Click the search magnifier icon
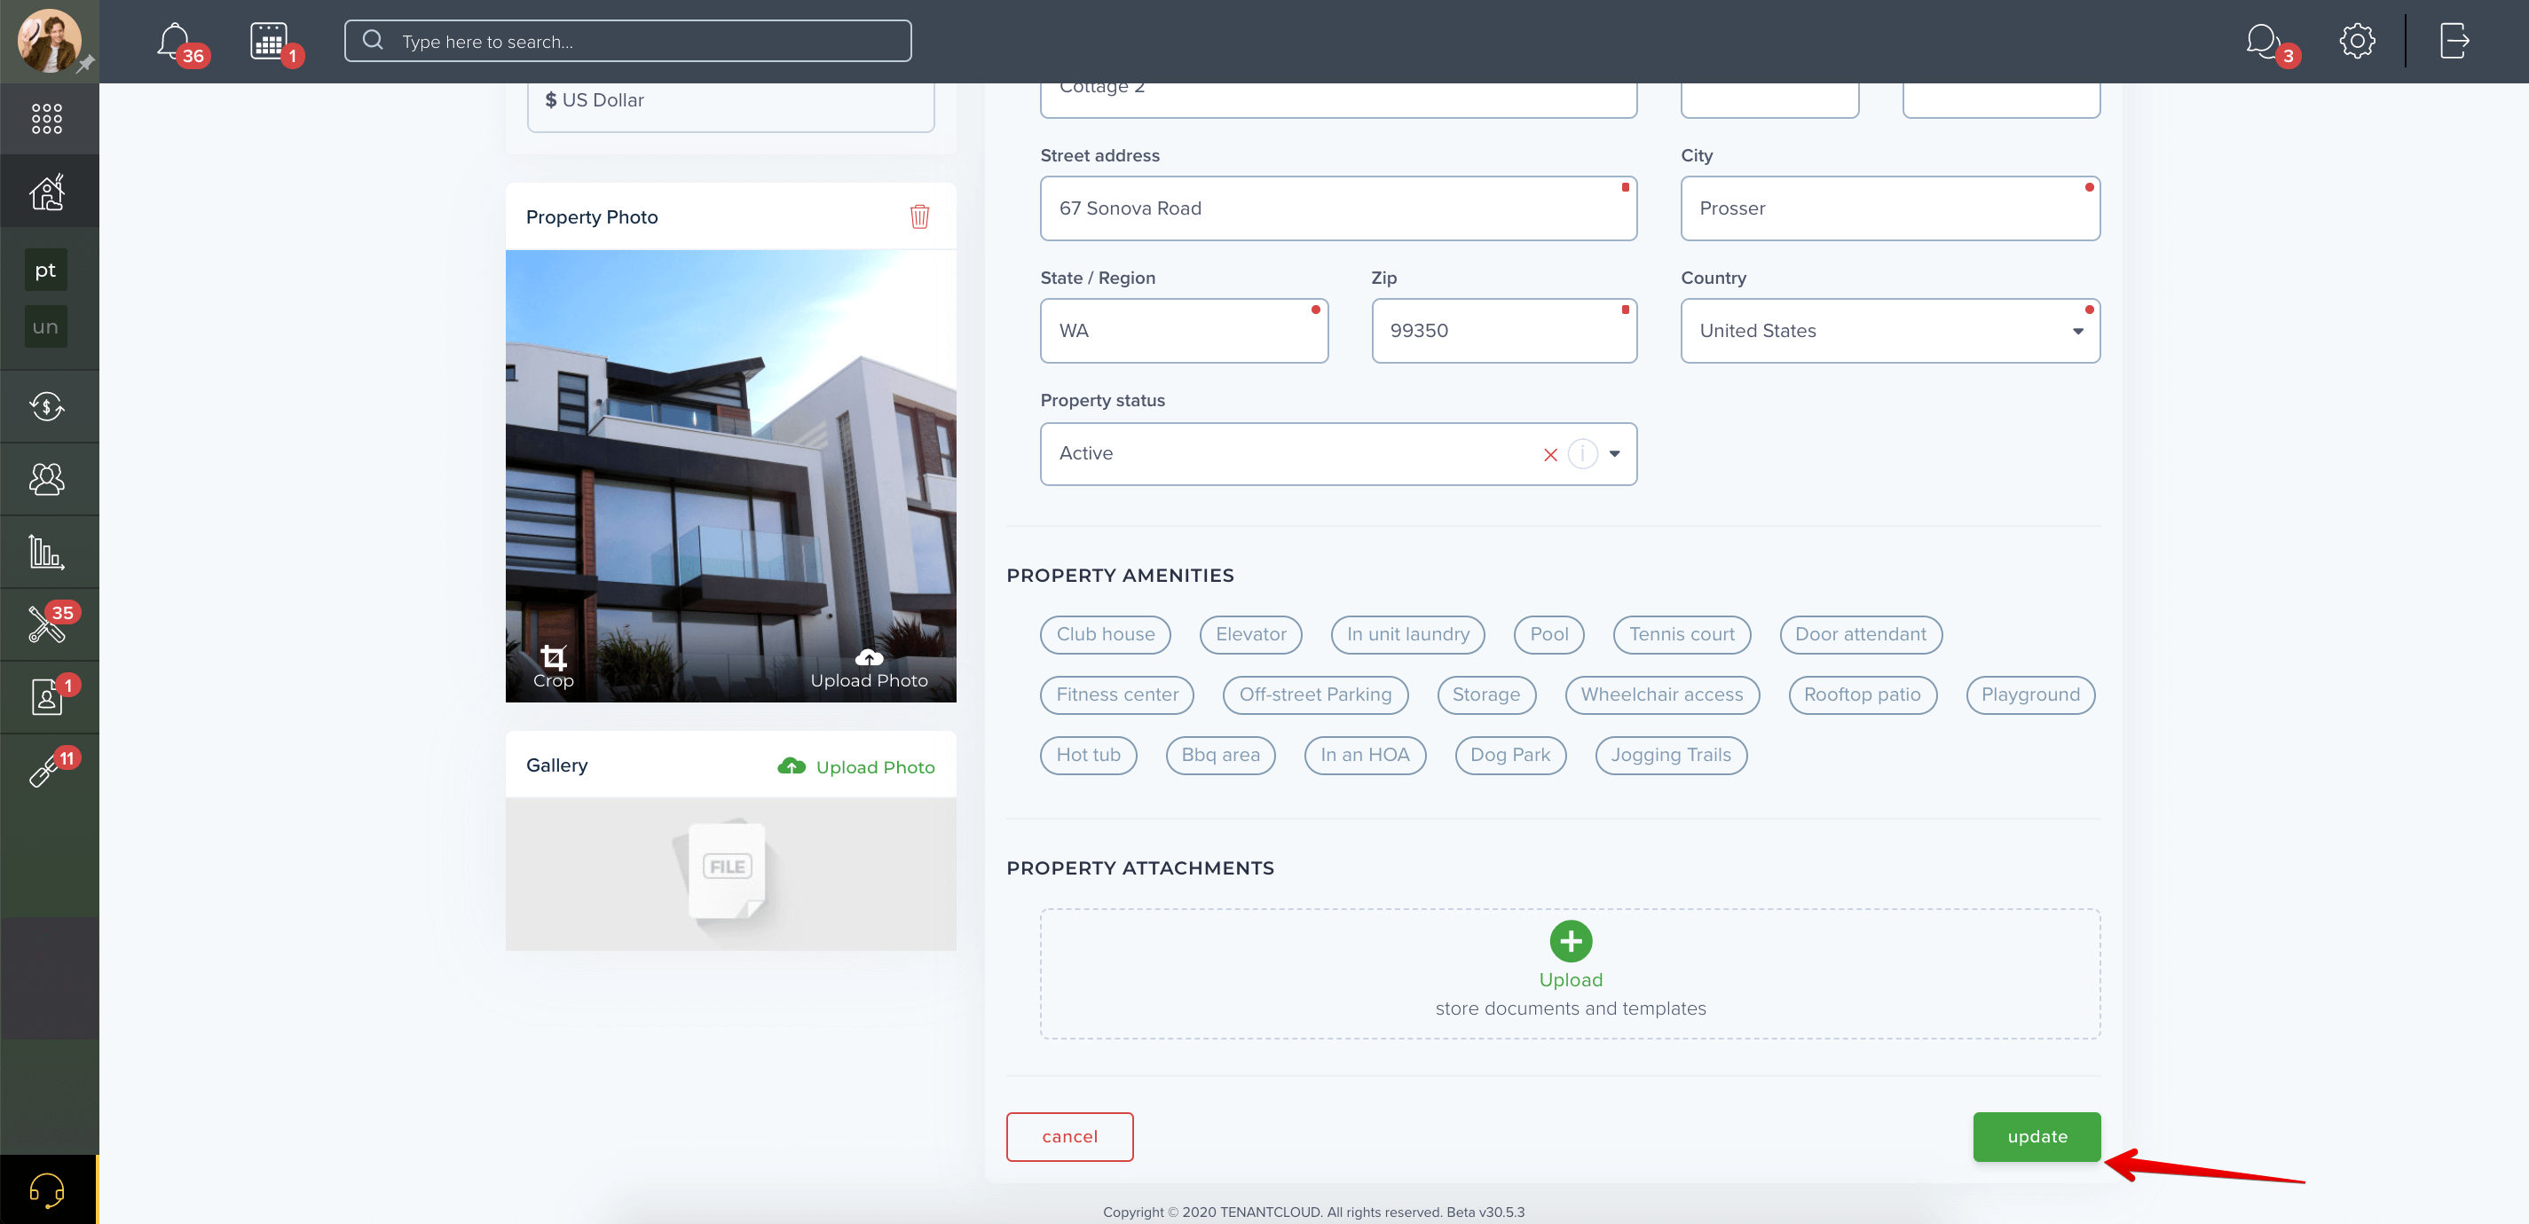The image size is (2529, 1224). (372, 40)
